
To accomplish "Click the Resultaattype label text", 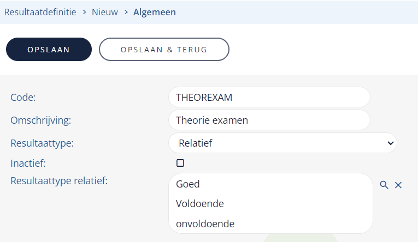I will click(x=42, y=143).
